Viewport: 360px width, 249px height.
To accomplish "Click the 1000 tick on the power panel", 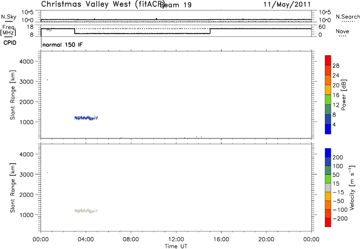I will click(x=27, y=122).
